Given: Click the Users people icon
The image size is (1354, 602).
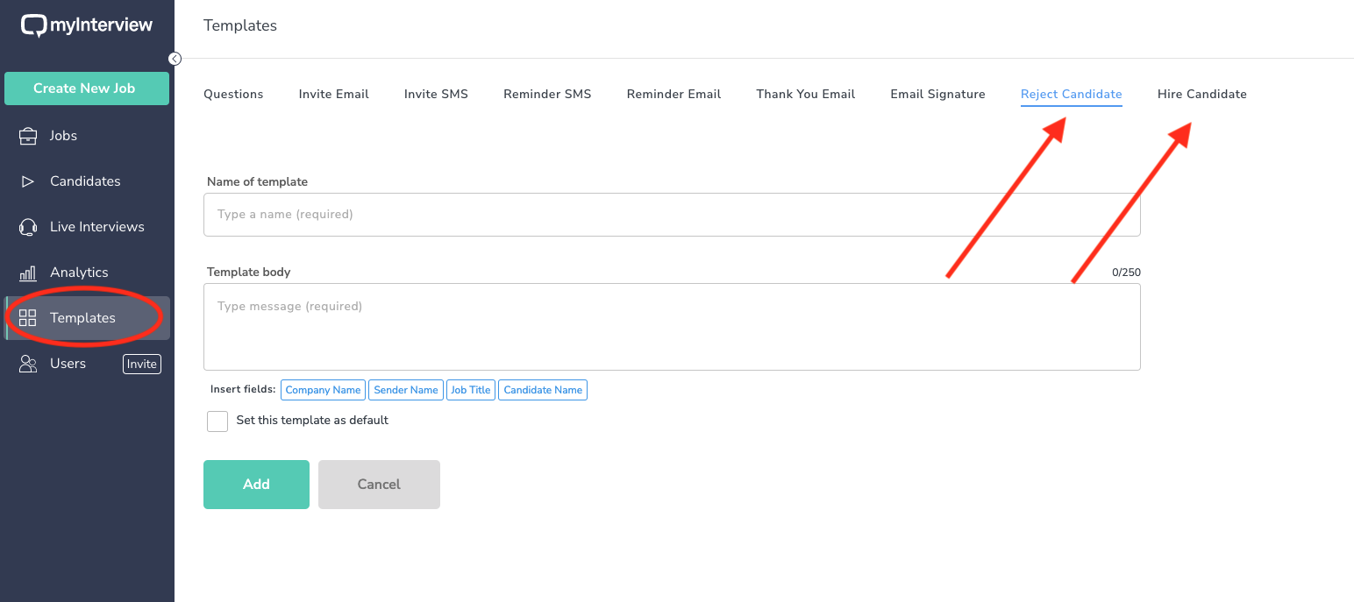Looking at the screenshot, I should 28,364.
